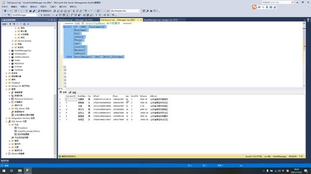Switch to the SQLQuery3.sql tab

pos(75,20)
